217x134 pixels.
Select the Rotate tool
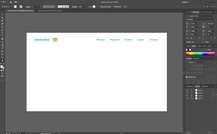click(2, 36)
